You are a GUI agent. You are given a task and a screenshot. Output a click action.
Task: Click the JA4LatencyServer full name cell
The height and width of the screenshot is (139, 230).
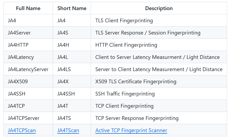28,69
